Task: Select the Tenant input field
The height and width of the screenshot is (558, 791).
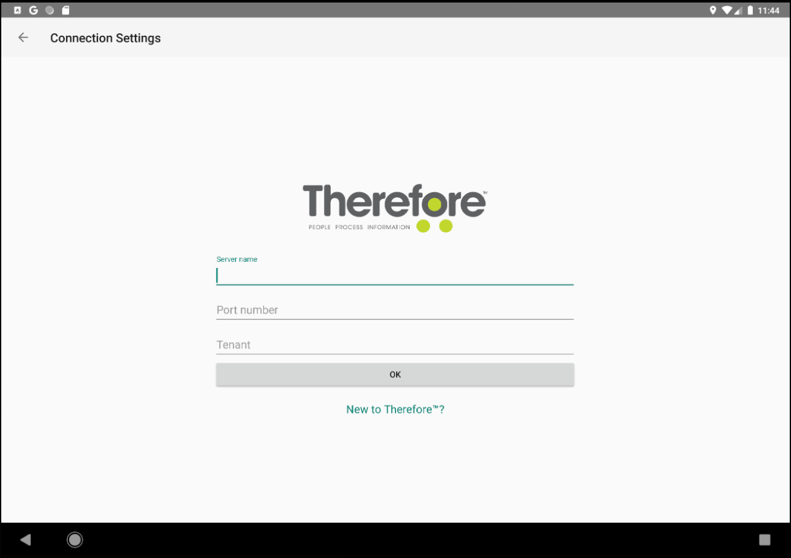Action: tap(394, 345)
